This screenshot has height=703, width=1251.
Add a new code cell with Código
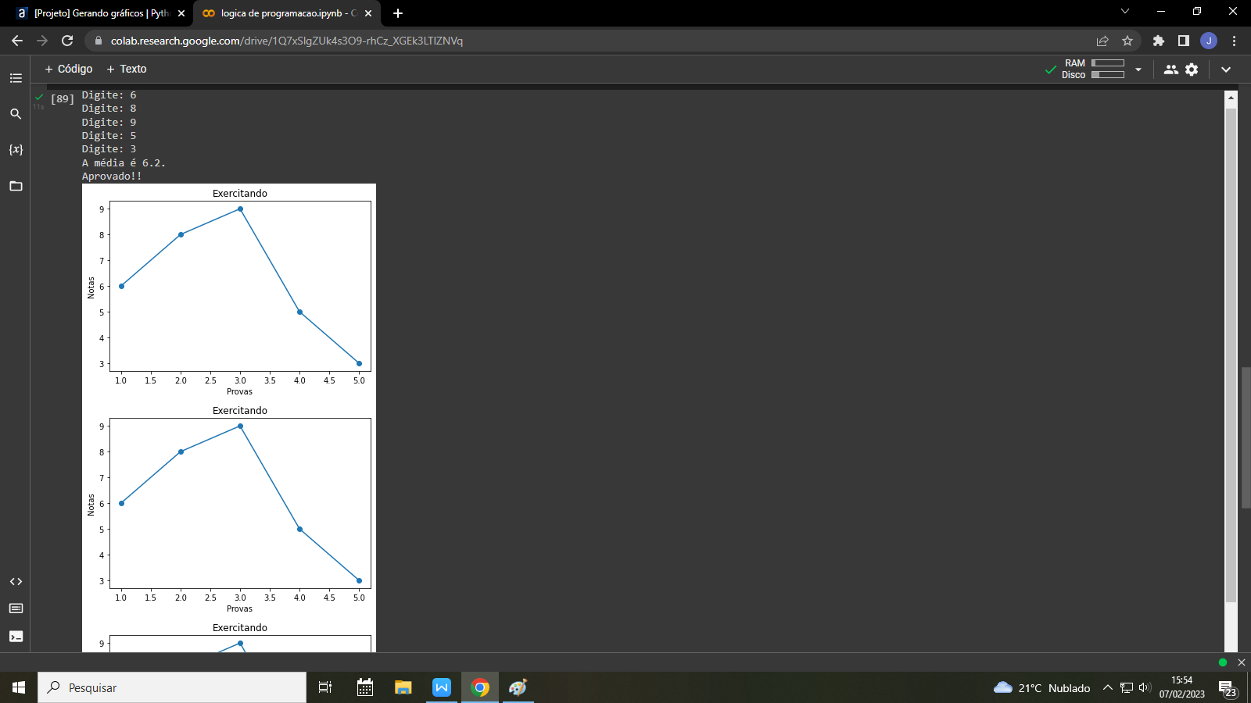point(69,69)
